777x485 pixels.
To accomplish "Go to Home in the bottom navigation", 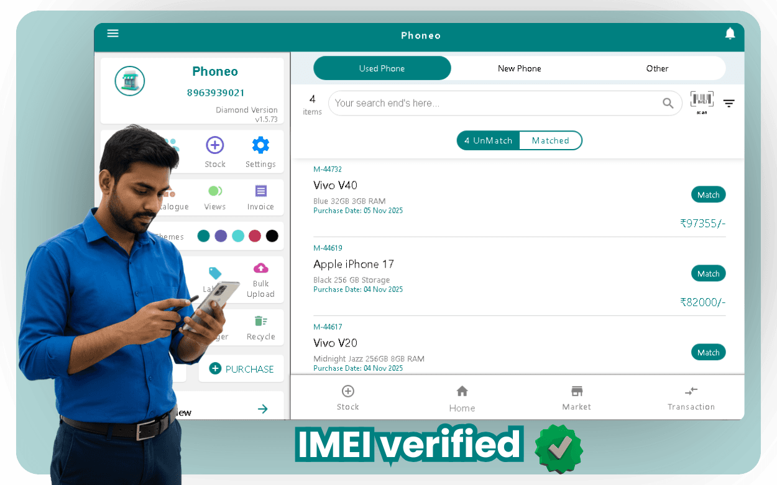I will 462,398.
